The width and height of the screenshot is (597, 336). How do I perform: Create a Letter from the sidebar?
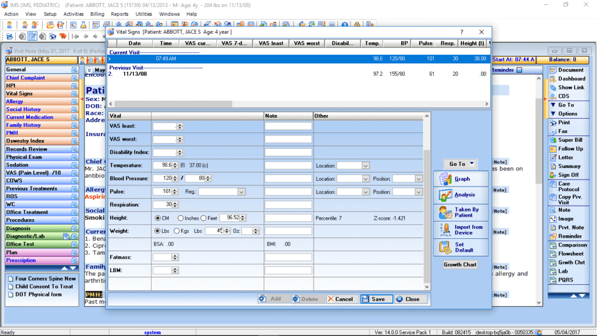(568, 157)
